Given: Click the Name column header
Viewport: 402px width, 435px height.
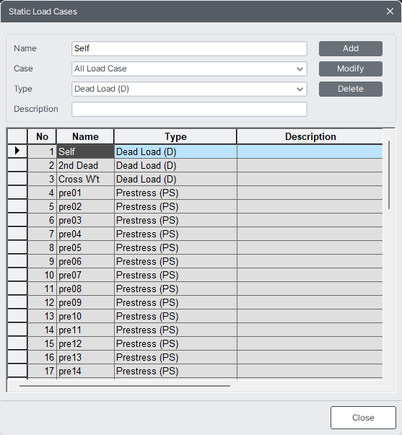Looking at the screenshot, I should (x=85, y=136).
